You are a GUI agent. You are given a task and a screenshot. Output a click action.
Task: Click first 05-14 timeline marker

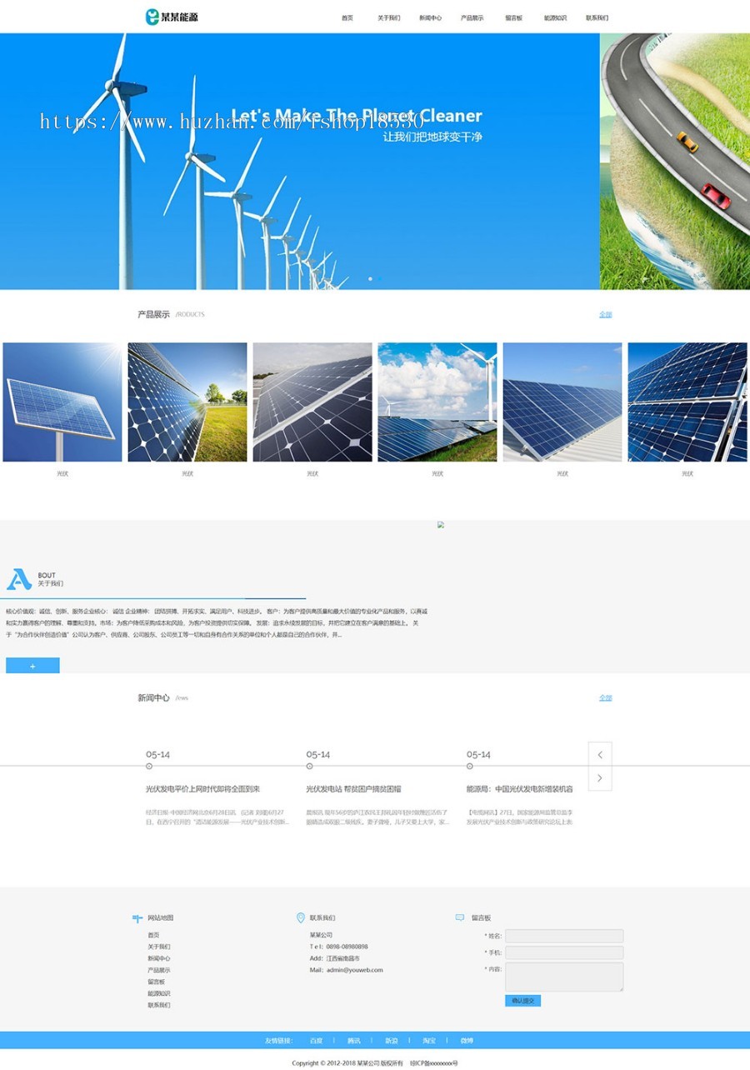click(x=149, y=766)
